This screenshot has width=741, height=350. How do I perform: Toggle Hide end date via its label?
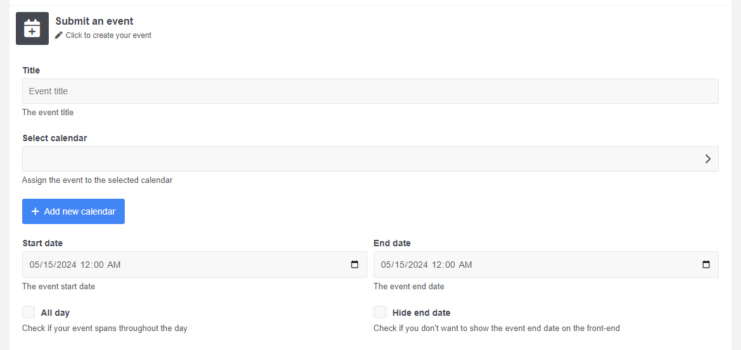coord(422,313)
